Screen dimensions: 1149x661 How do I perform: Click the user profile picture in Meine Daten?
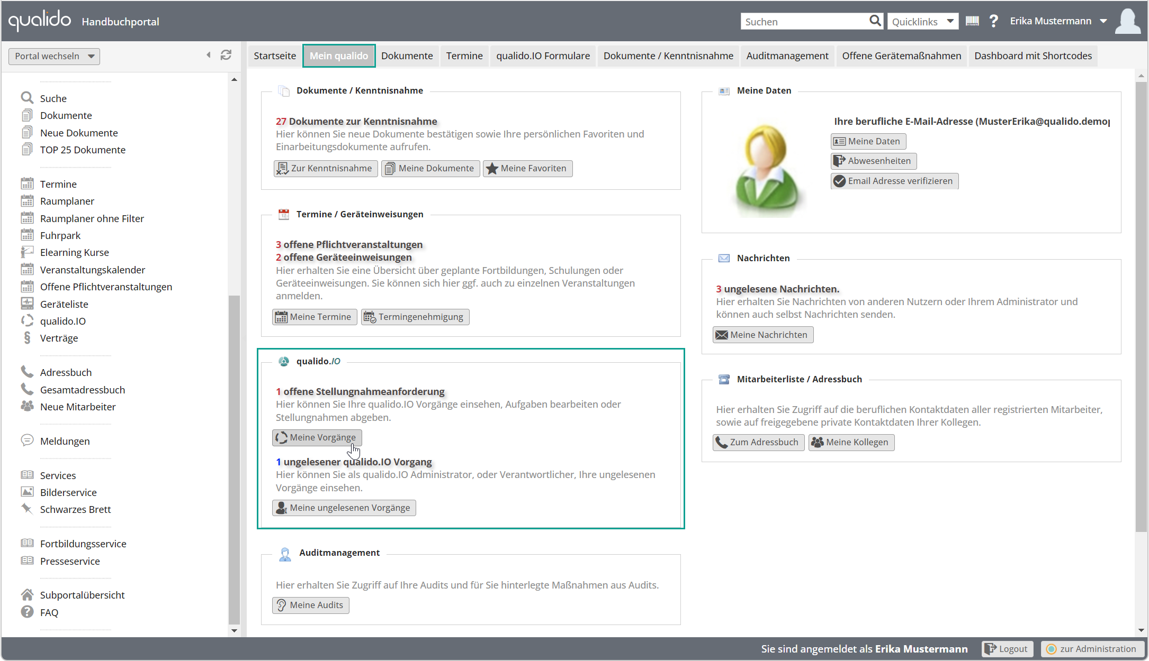[767, 170]
